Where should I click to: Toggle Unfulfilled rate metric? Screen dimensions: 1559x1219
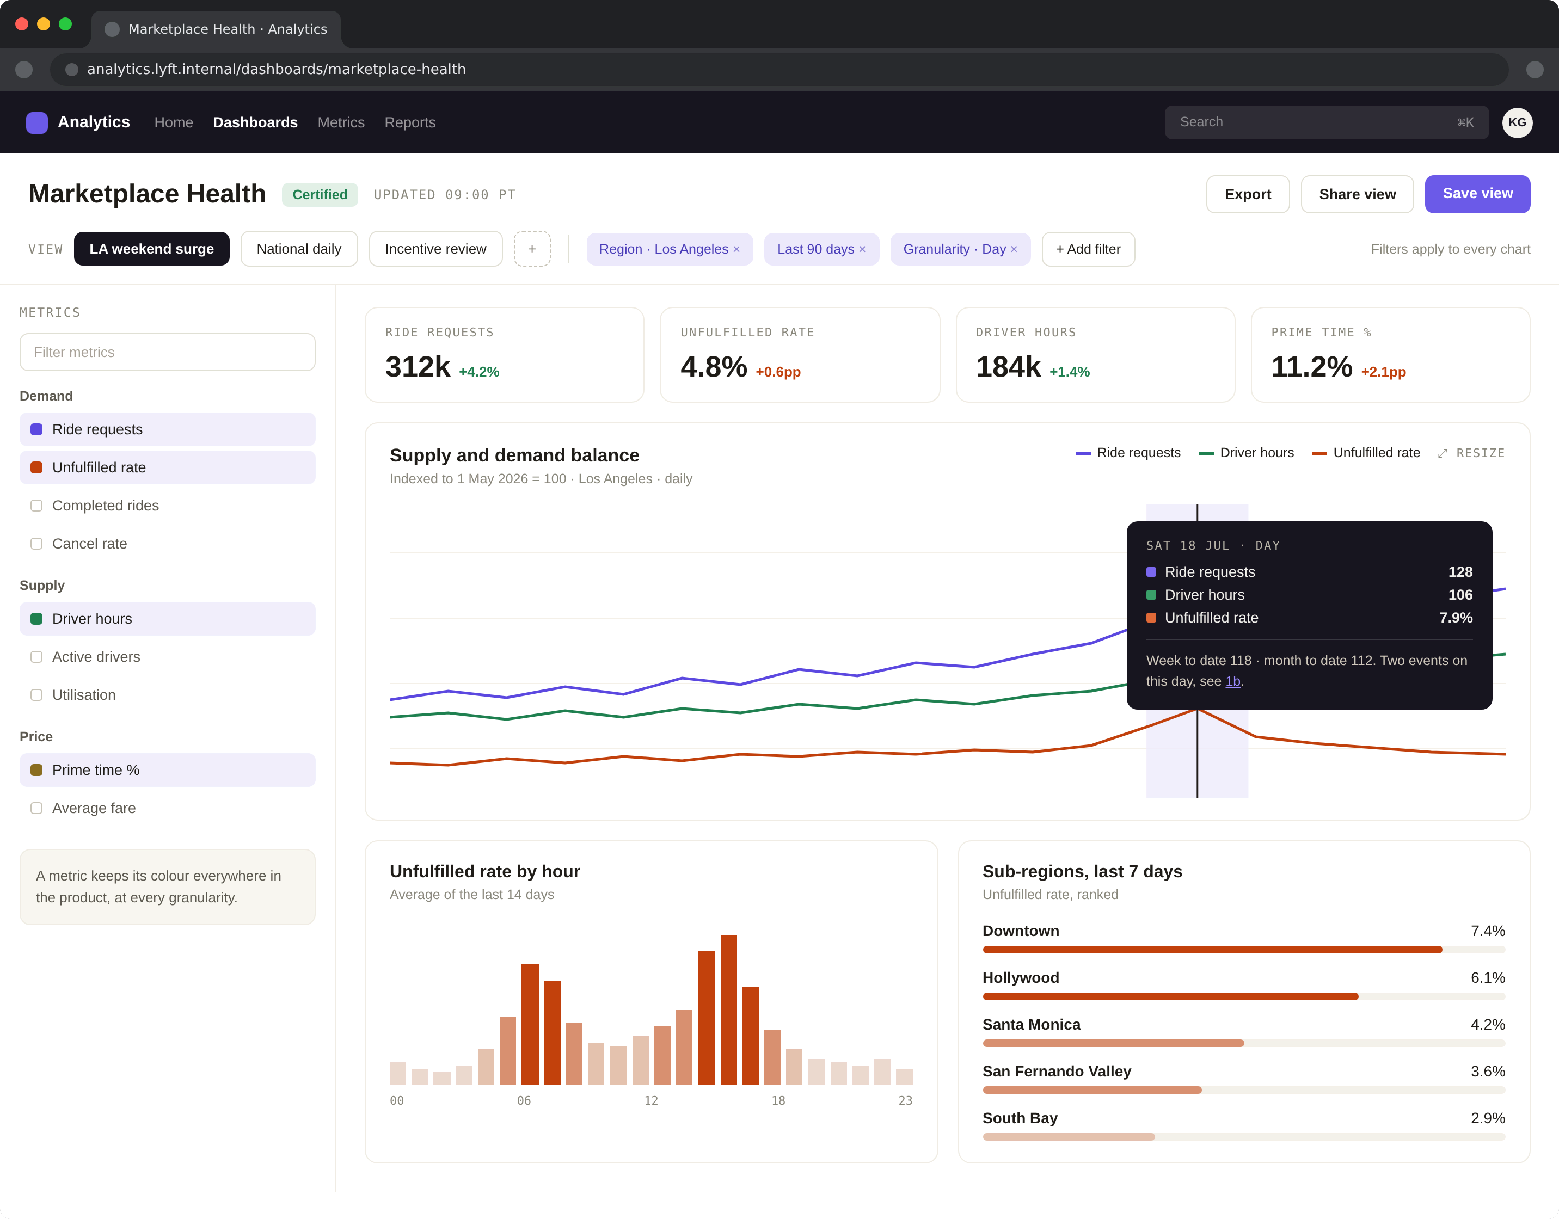pyautogui.click(x=167, y=467)
